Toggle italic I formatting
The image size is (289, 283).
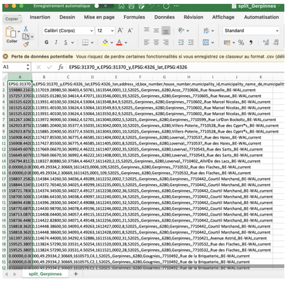pos(56,42)
